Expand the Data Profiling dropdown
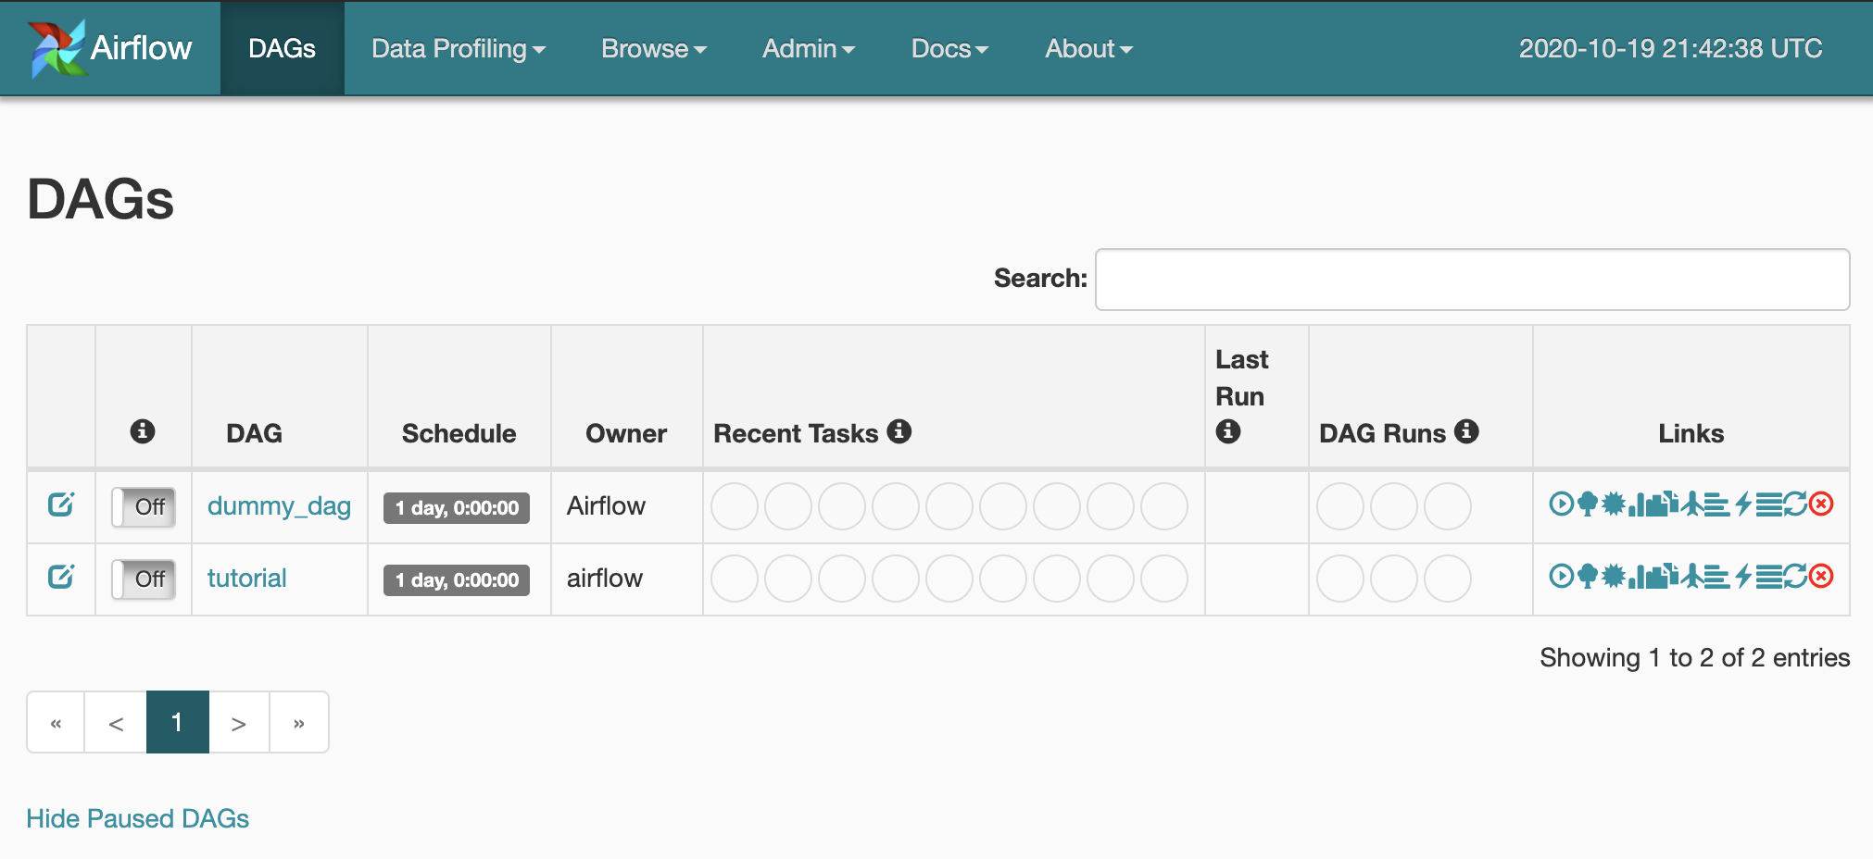This screenshot has height=859, width=1873. pos(458,48)
